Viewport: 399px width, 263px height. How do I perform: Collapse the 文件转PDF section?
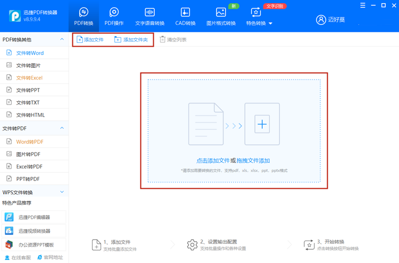point(62,128)
